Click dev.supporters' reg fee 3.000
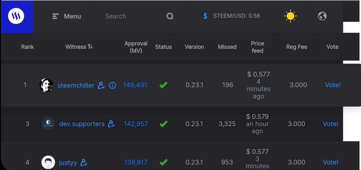The height and width of the screenshot is (170, 361). [296, 124]
